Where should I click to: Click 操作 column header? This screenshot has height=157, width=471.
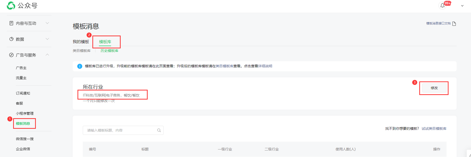coord(437,149)
